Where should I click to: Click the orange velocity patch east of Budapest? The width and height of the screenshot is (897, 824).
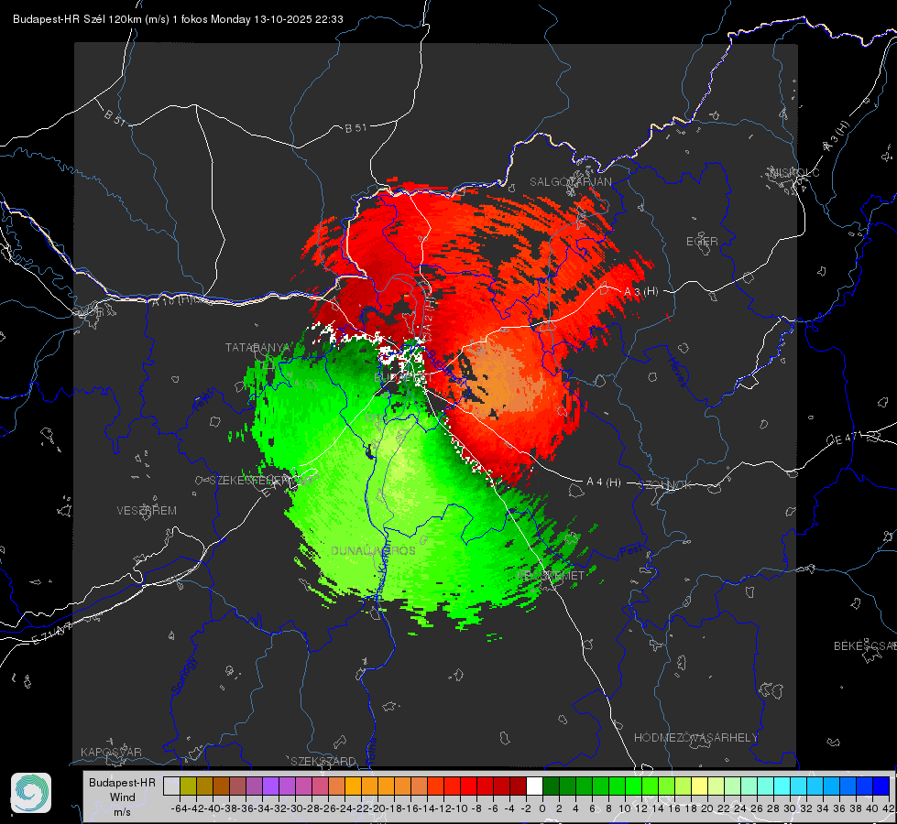pyautogui.click(x=504, y=378)
